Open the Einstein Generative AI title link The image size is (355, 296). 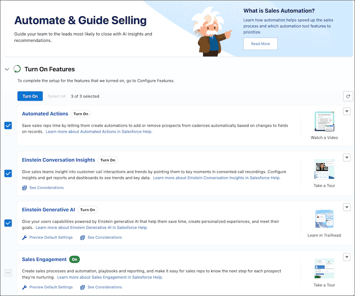(48, 209)
